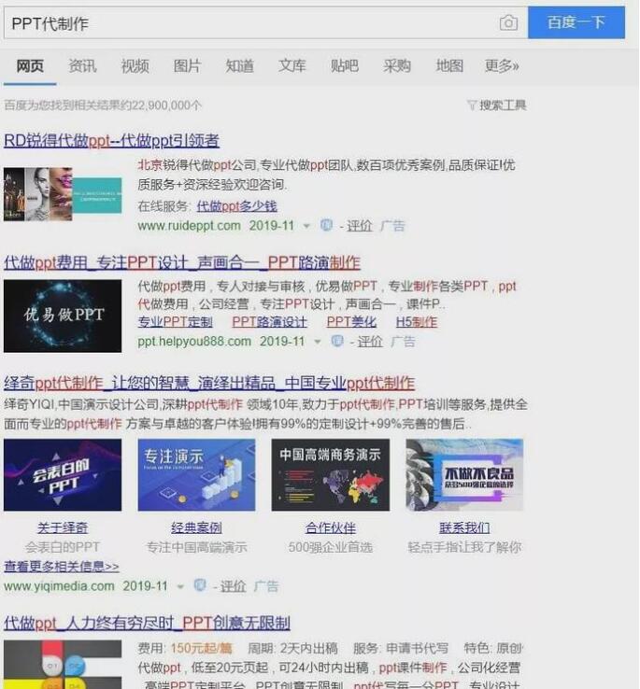The image size is (640, 689).
Task: Click the 中国高端商务演示 thumbnail
Action: pos(331,474)
